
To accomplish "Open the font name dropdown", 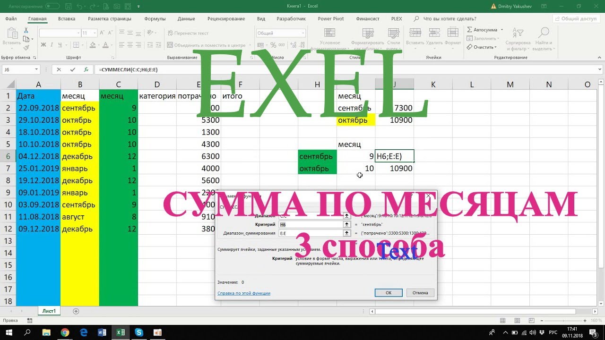I will tap(78, 33).
